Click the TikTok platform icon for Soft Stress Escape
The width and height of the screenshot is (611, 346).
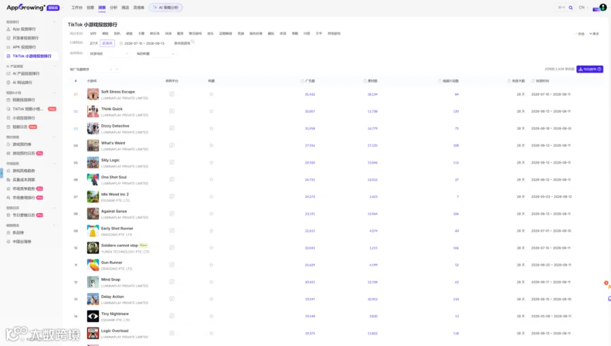coord(172,94)
